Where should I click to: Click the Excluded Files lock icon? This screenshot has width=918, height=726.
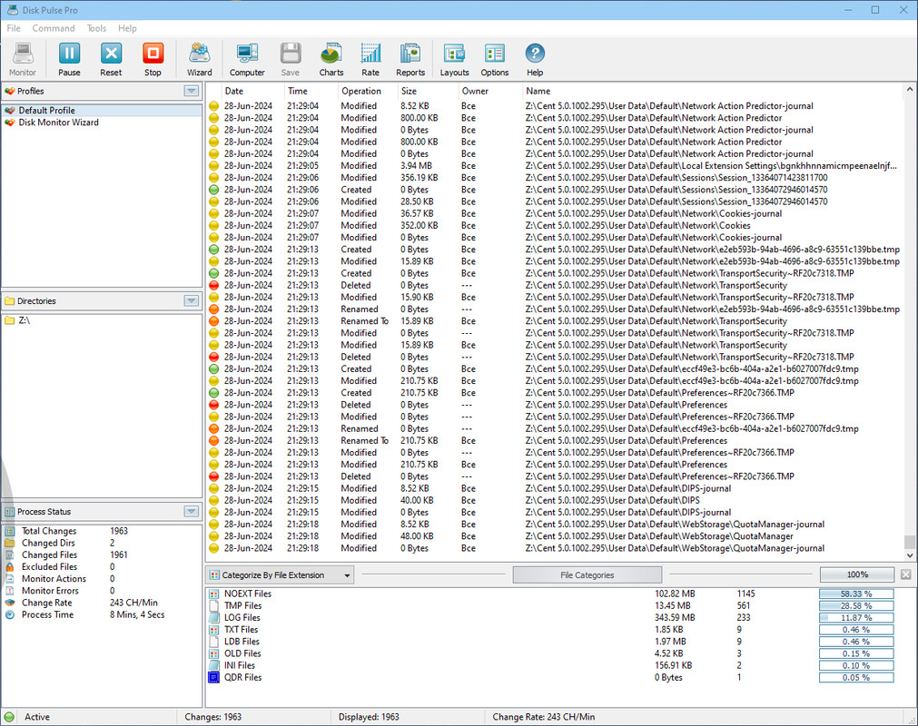click(x=10, y=567)
